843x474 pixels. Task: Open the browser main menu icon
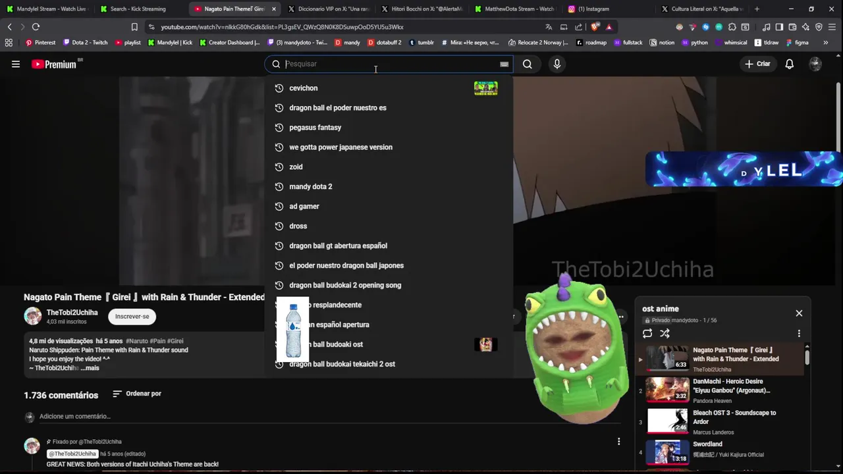[x=832, y=27]
